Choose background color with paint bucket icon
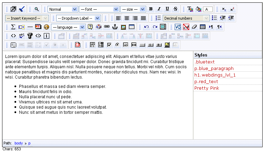Screen dimensions: 264x151 (x=199, y=9)
